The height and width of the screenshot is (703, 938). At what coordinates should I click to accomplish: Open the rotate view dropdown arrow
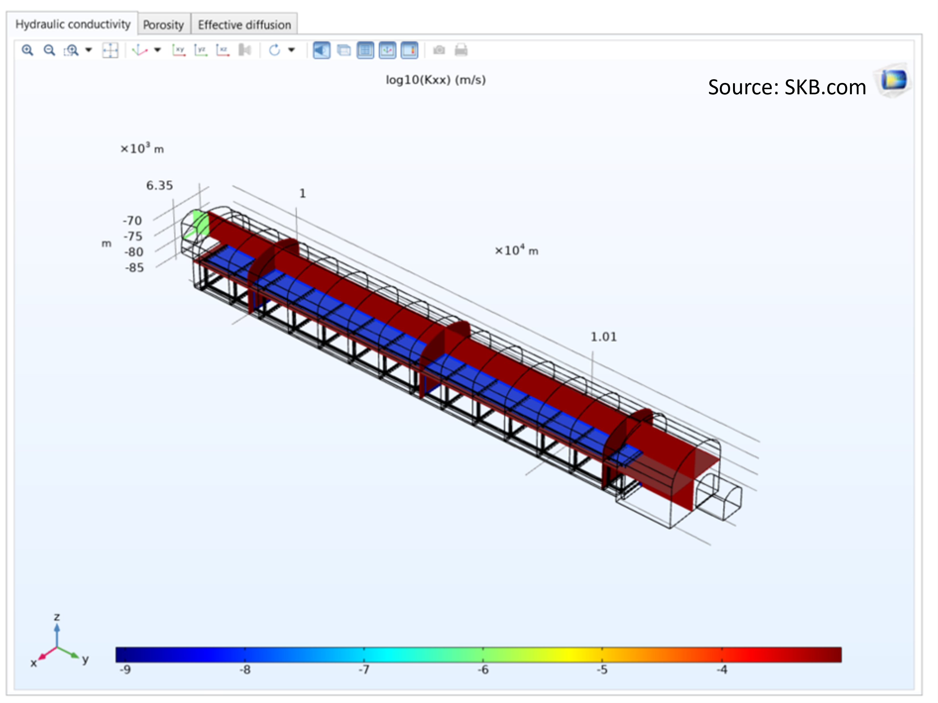click(x=291, y=50)
